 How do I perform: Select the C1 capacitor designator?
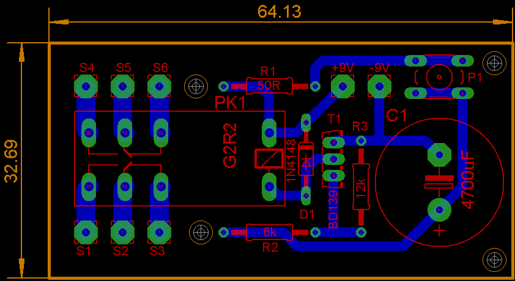click(x=396, y=115)
